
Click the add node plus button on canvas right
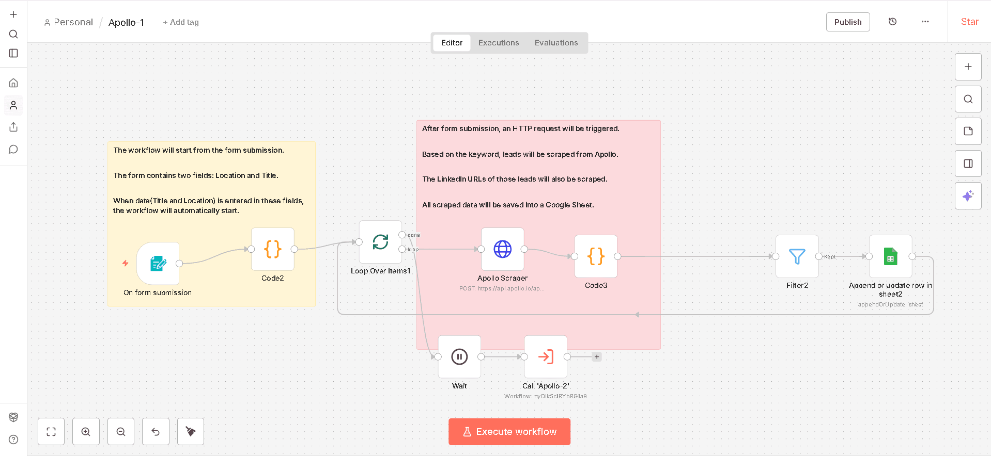pos(968,67)
